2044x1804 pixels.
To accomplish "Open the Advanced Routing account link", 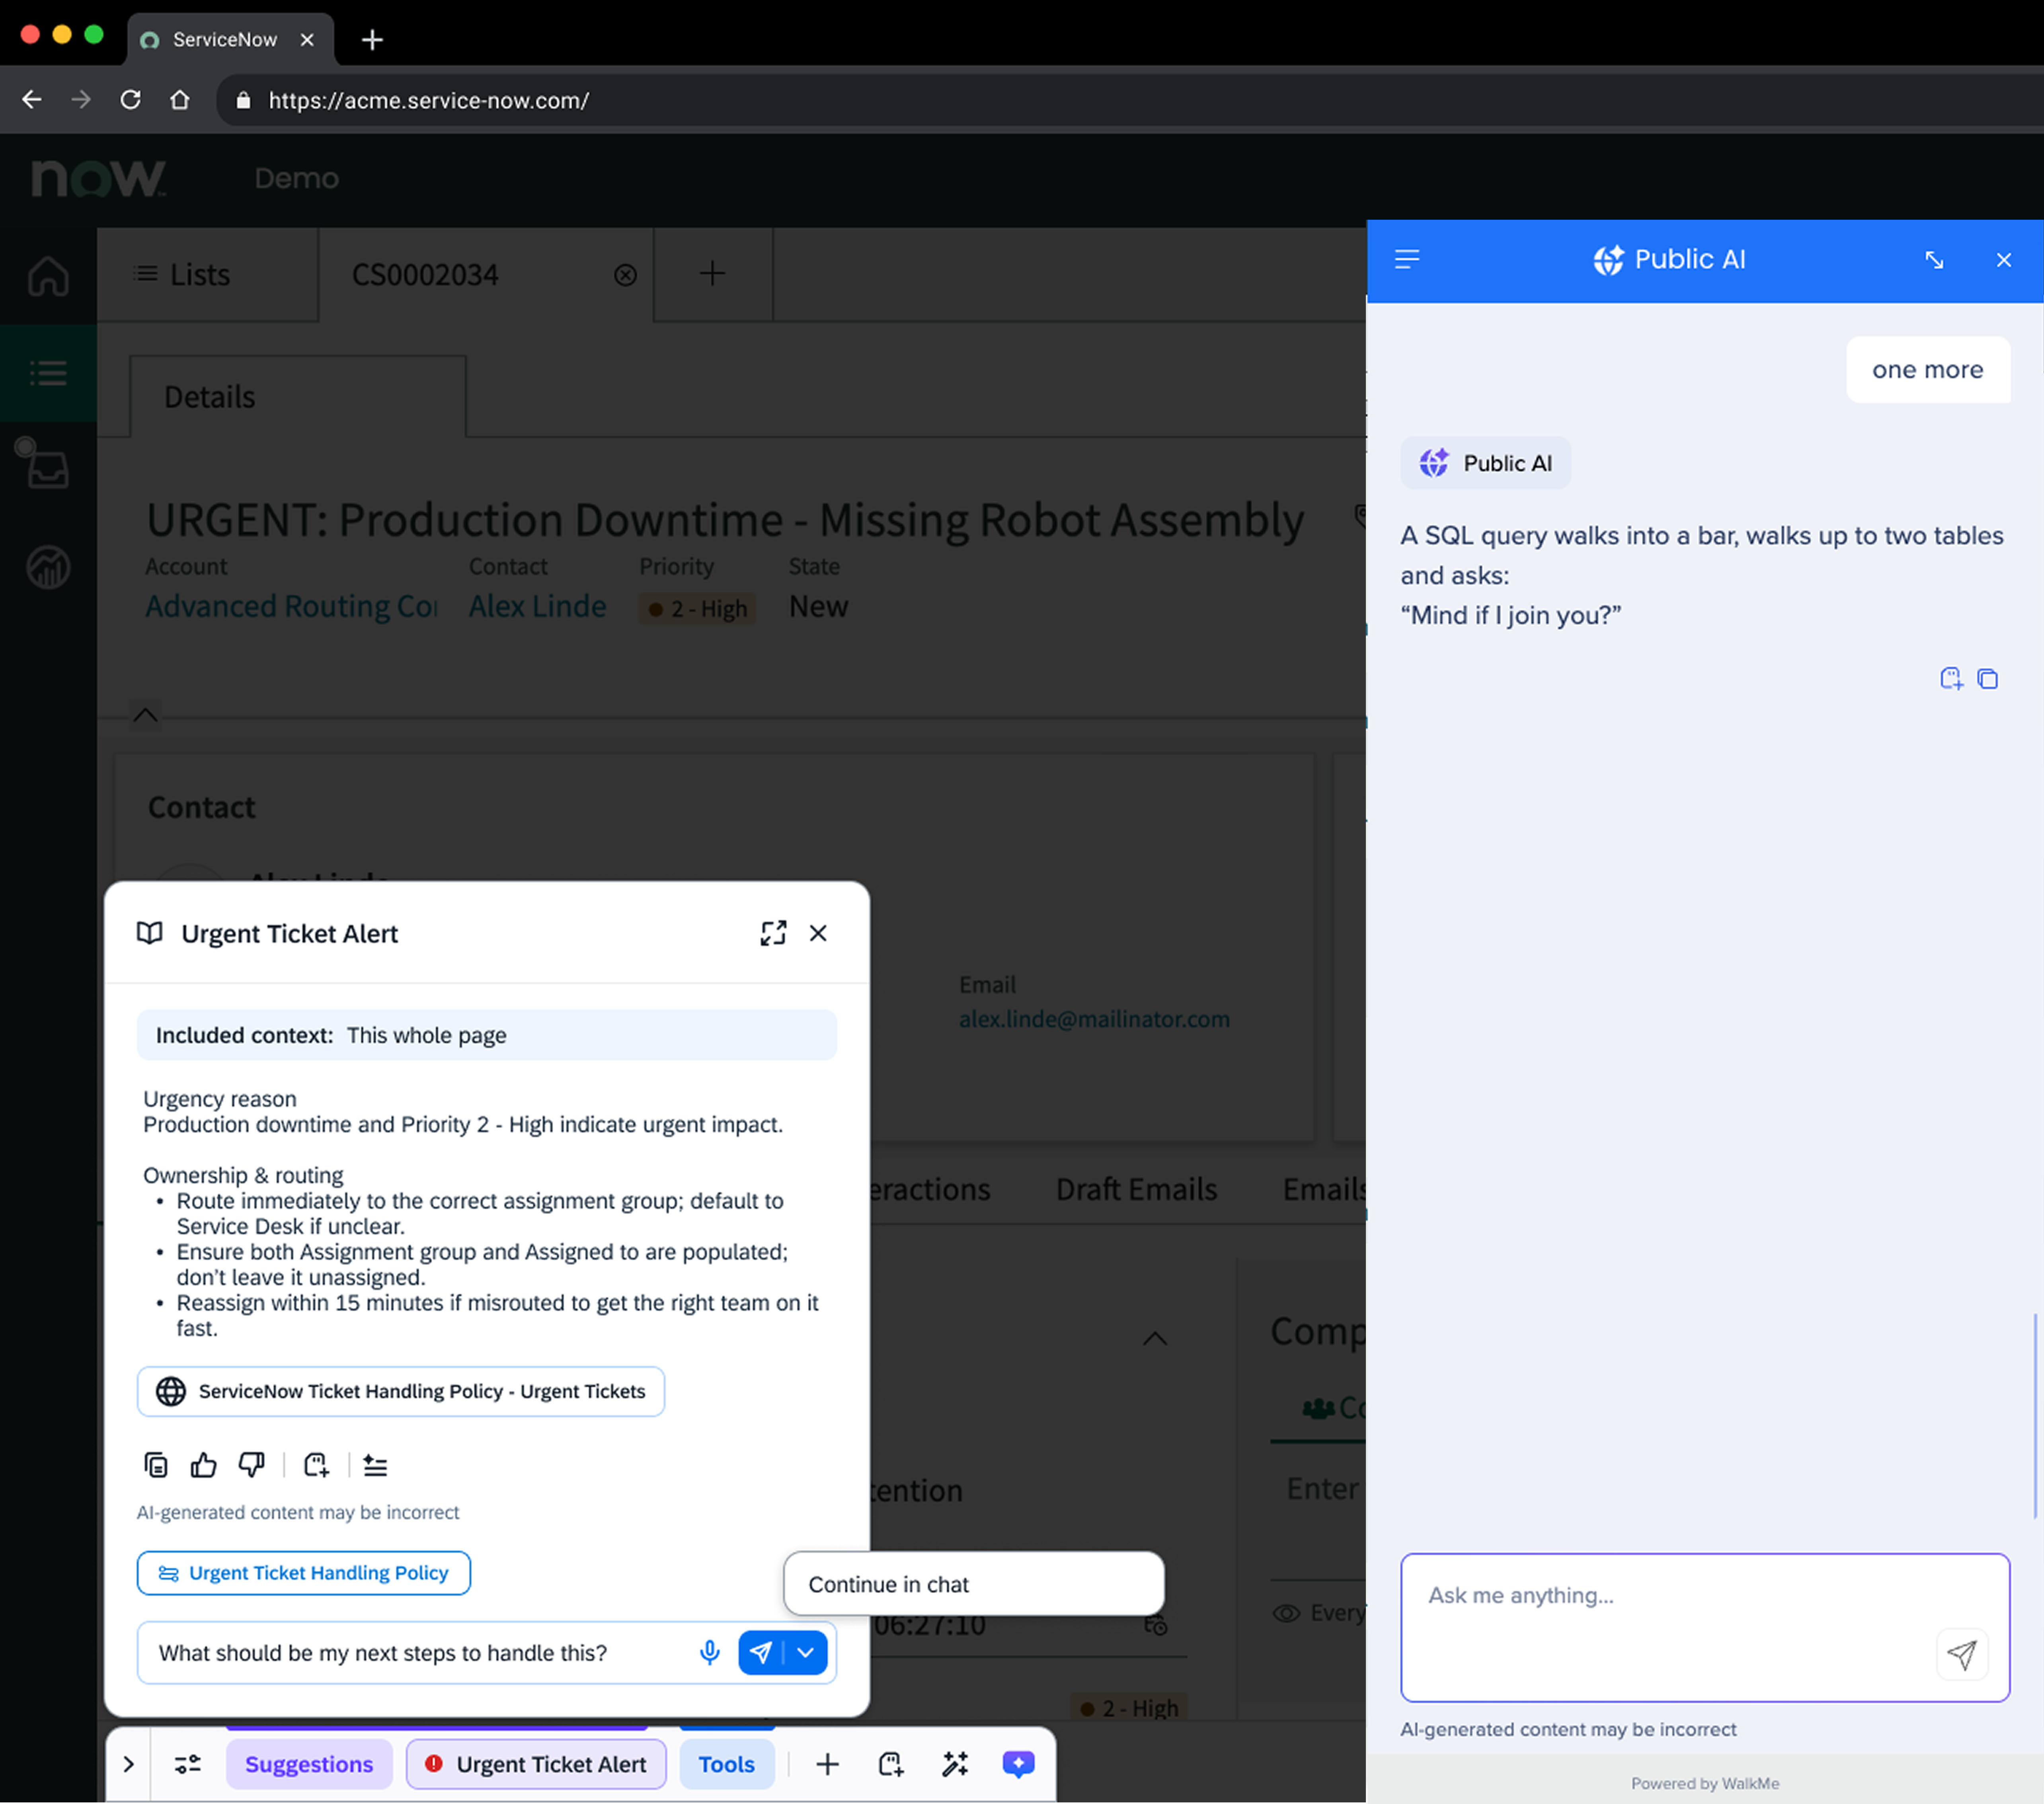I will (x=291, y=607).
